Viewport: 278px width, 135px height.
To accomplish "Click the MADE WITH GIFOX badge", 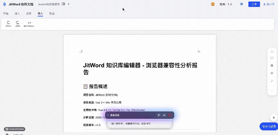I will [15, 129].
